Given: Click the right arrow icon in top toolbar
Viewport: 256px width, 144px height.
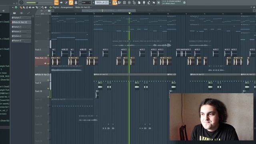Looking at the screenshot, I should 61,2.
